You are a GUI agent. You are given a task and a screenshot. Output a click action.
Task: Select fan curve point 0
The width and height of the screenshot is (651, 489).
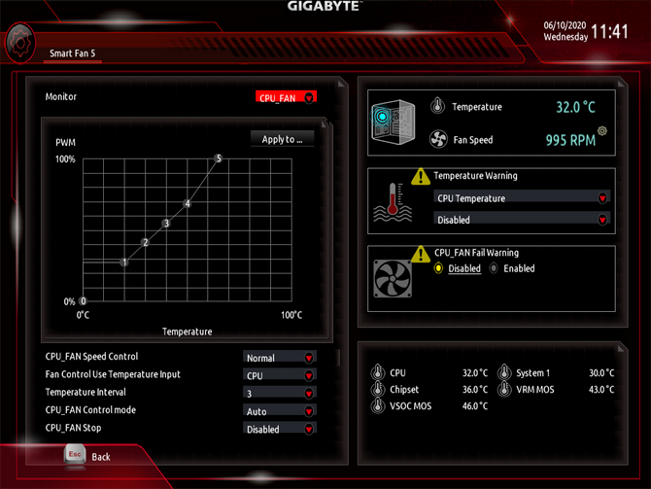pos(83,300)
